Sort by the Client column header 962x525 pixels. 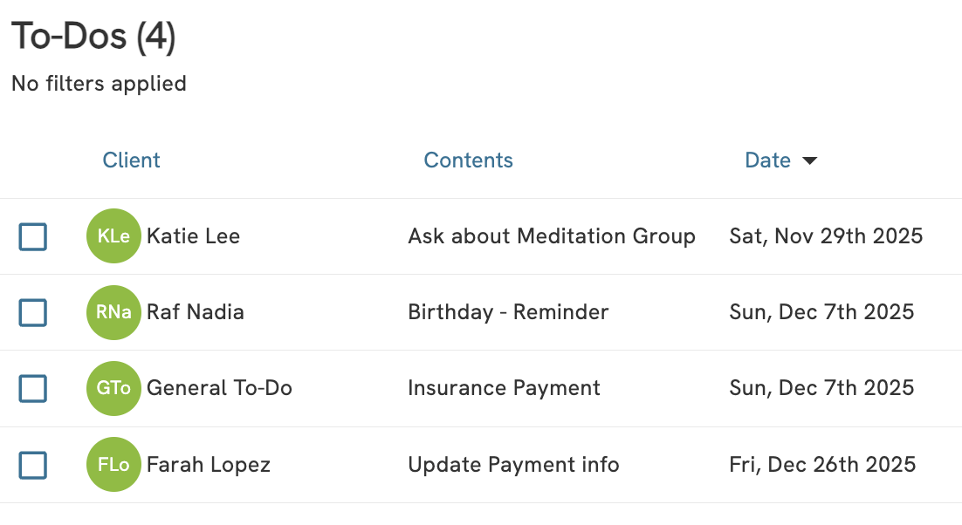click(x=132, y=160)
